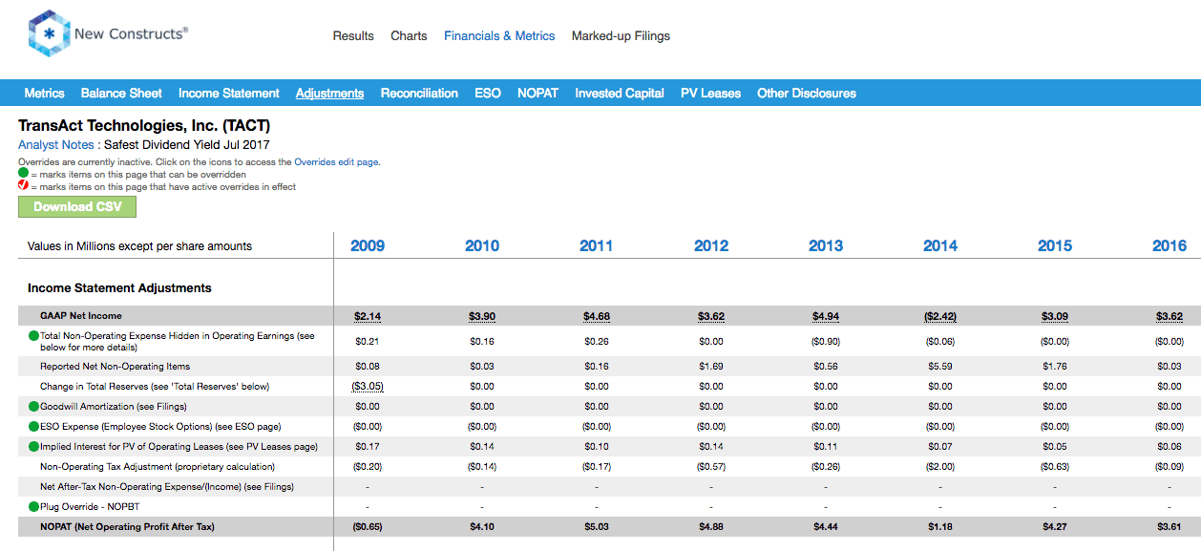1201x551 pixels.
Task: Click the 2014 year column header
Action: [x=940, y=246]
